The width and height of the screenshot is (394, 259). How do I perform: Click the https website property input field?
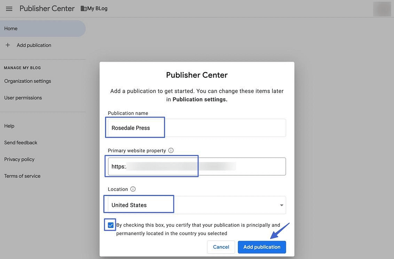click(152, 166)
